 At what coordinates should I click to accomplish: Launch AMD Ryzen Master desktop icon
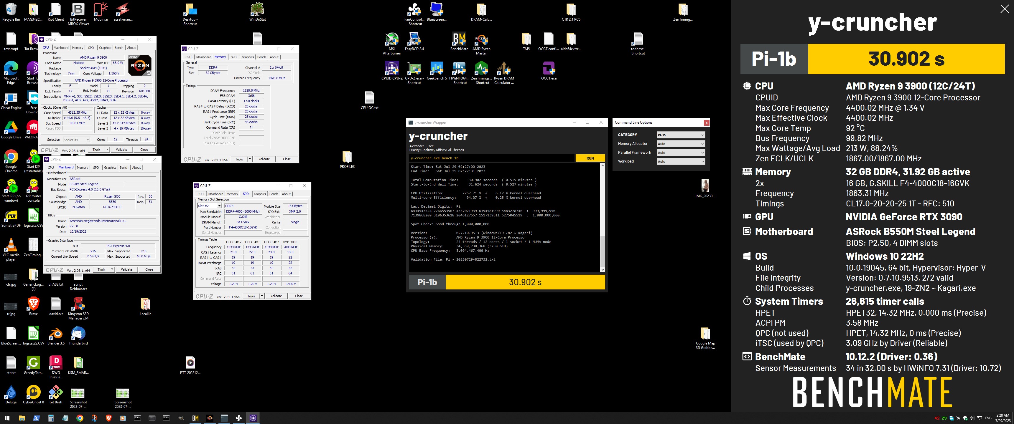[481, 44]
